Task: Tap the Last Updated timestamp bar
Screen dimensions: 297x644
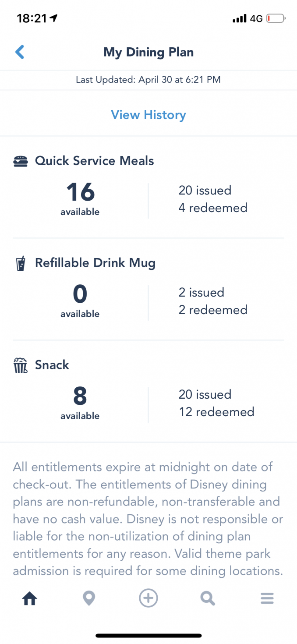Action: point(148,80)
